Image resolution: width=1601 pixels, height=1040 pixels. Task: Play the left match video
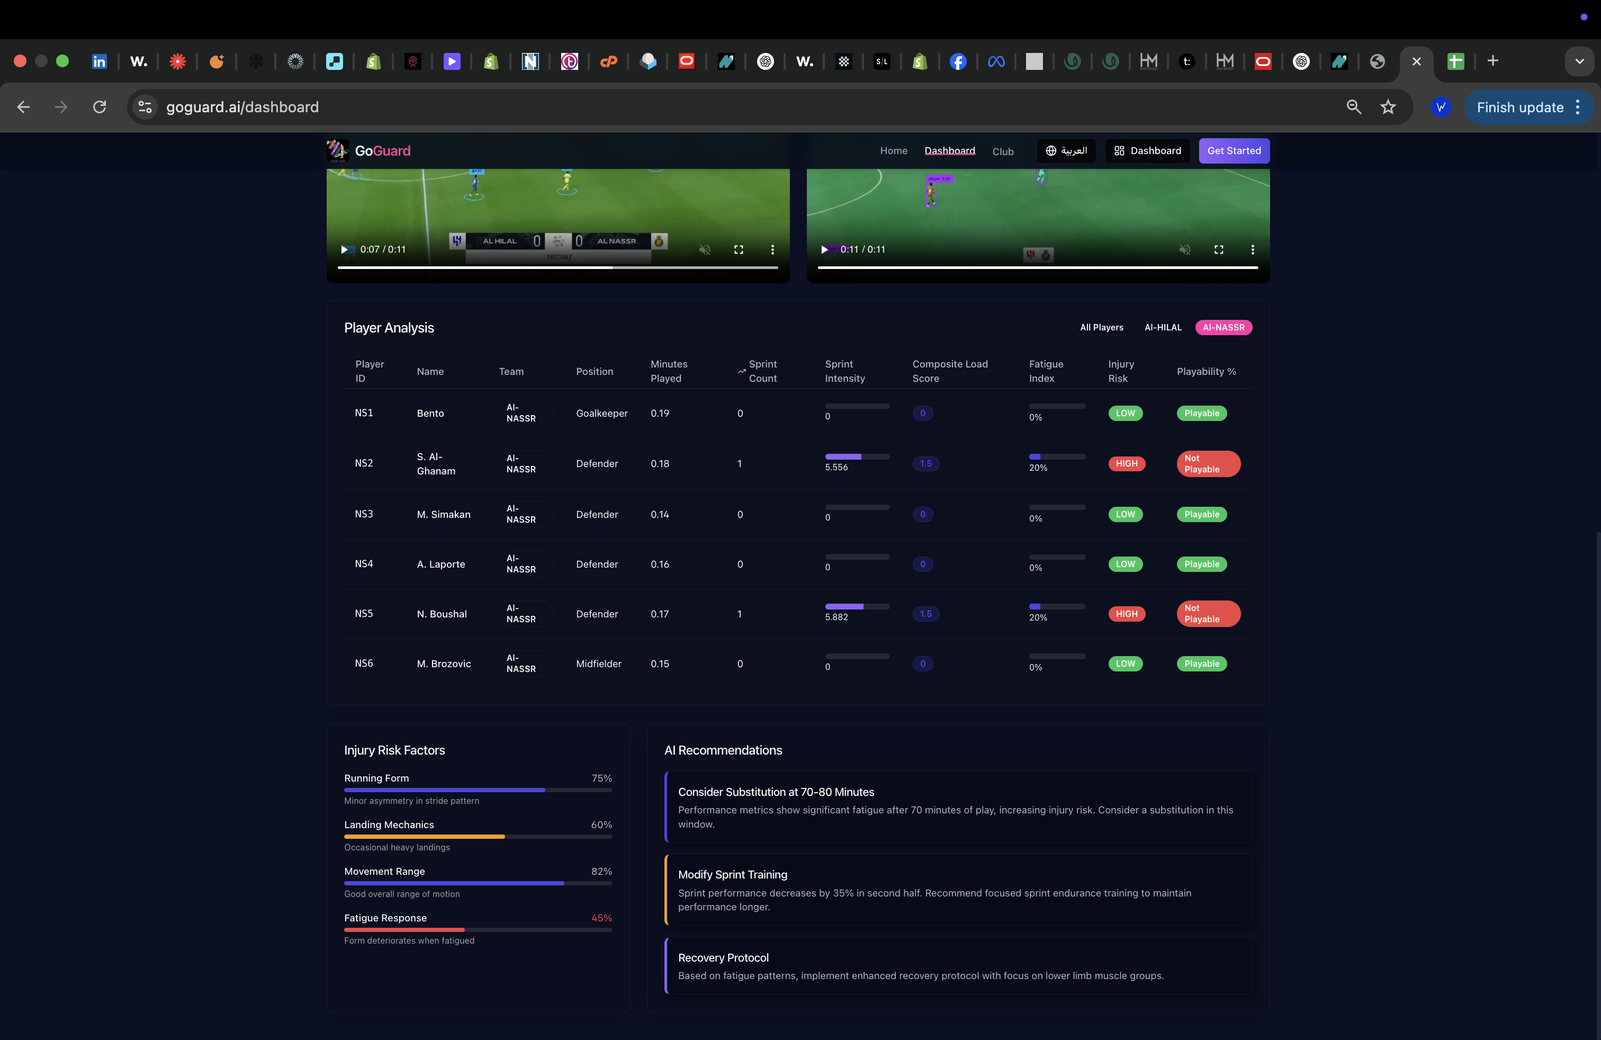click(x=345, y=249)
